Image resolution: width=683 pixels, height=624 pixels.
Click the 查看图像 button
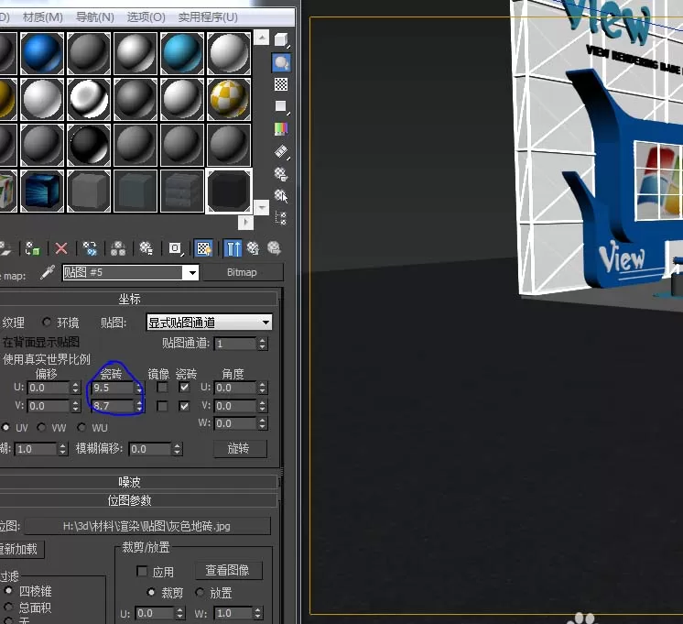(228, 570)
